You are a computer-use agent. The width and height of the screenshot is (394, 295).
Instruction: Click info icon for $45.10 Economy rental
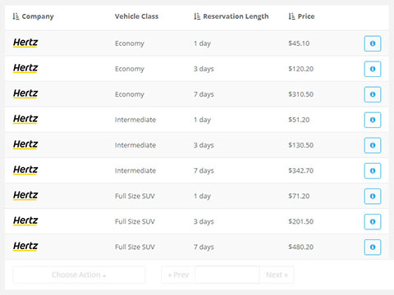point(373,43)
